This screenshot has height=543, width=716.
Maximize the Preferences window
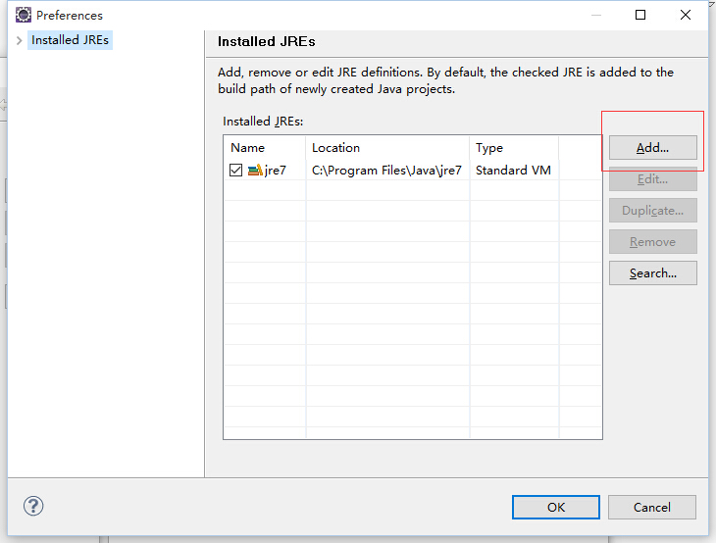[640, 15]
